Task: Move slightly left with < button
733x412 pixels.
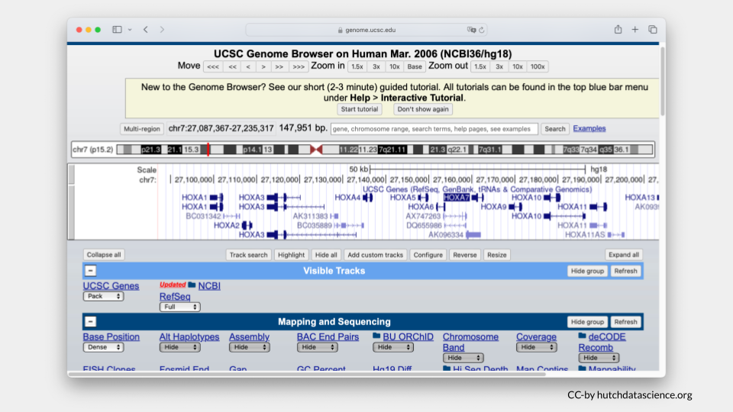Action: pyautogui.click(x=248, y=67)
